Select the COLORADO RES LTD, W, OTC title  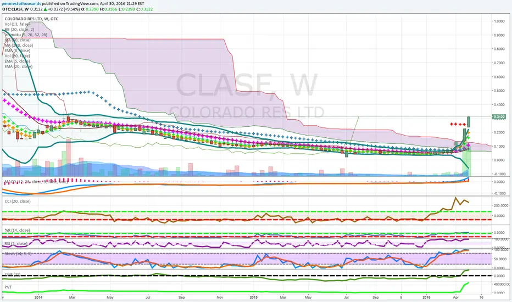coord(32,19)
